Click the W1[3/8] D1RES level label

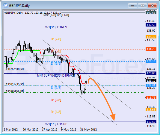click(56, 27)
